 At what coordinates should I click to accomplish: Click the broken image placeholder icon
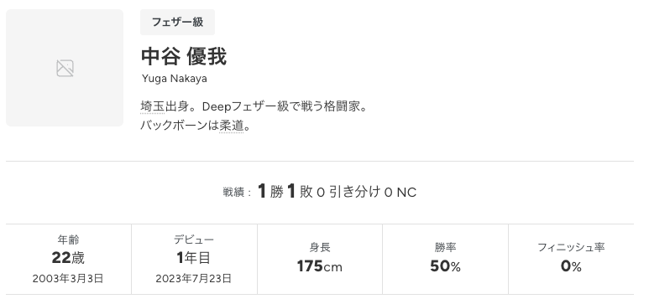pyautogui.click(x=65, y=68)
